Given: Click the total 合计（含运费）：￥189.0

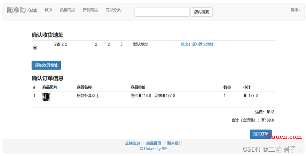Looking at the screenshot, I should pyautogui.click(x=253, y=120).
